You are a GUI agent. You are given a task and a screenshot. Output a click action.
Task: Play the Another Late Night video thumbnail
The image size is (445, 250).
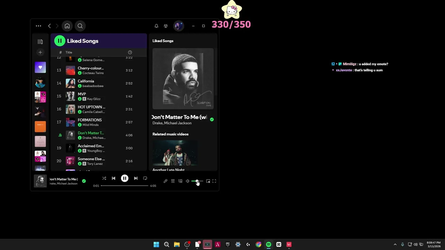[175, 153]
